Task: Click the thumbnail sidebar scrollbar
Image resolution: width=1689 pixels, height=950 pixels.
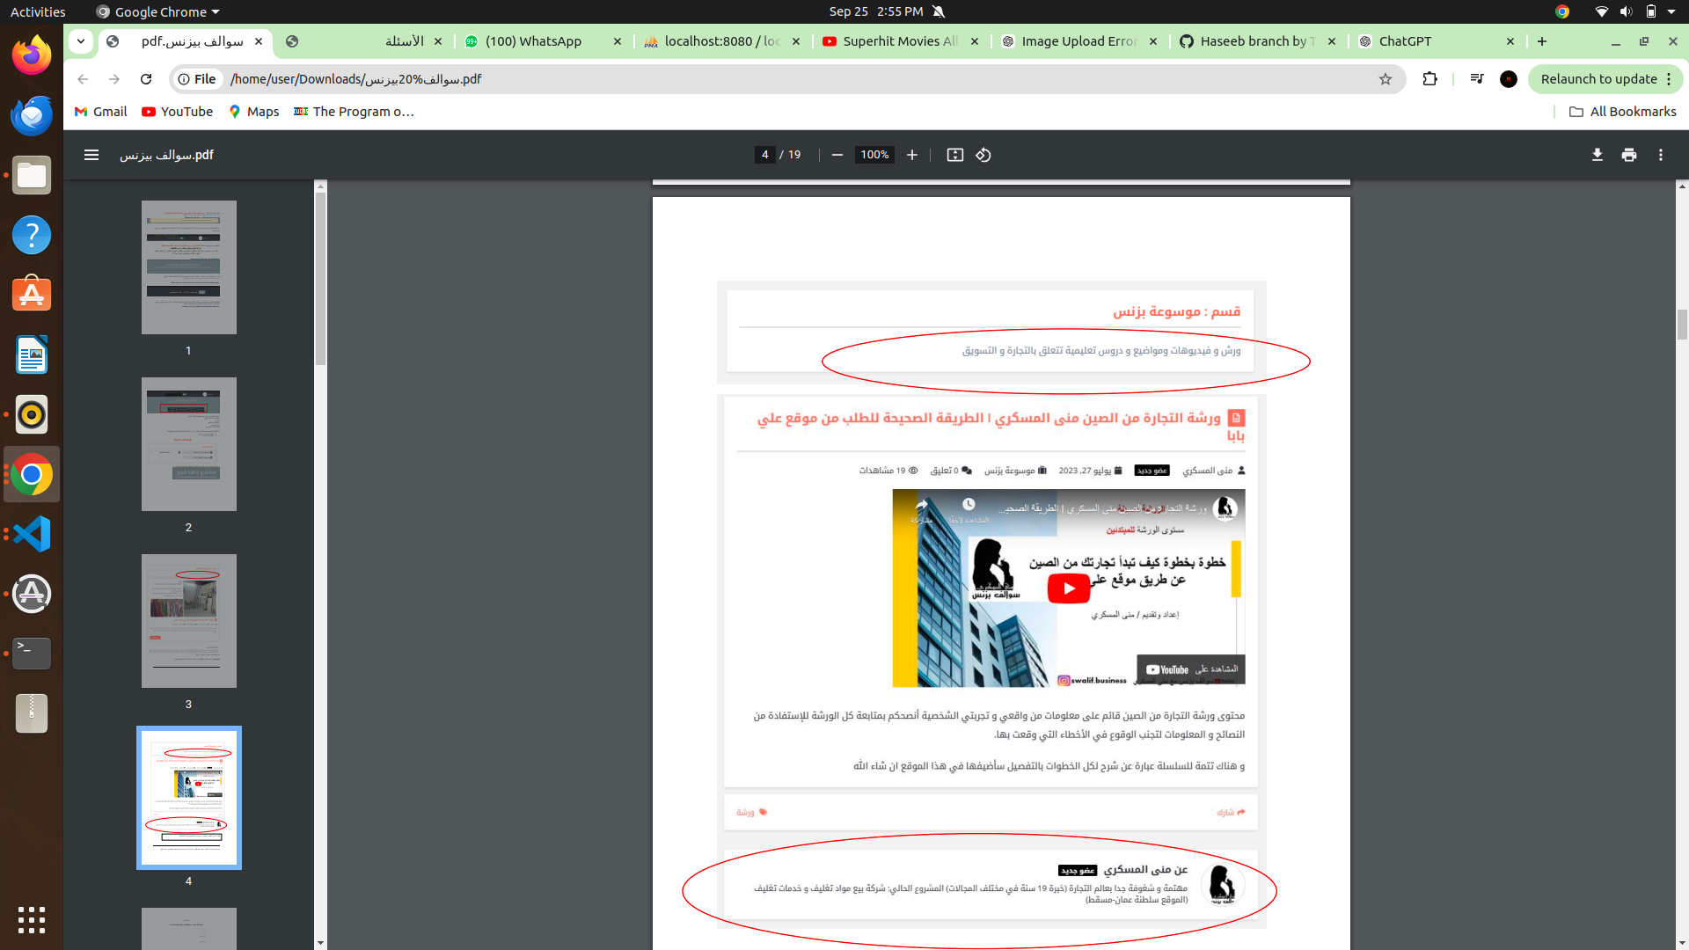Action: point(321,277)
